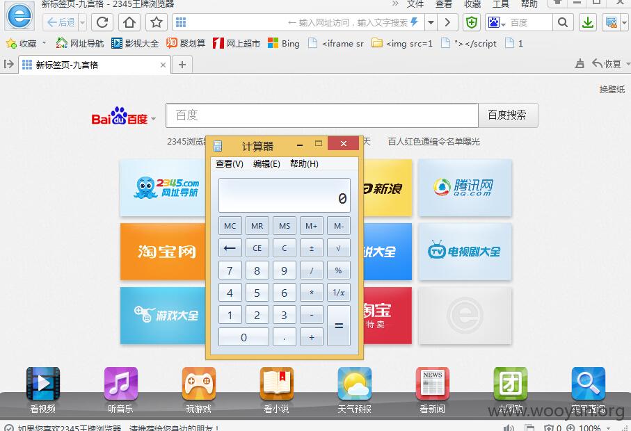Screen dimensions: 631x431
Task: Open the 工具 menu
Action: point(501,4)
